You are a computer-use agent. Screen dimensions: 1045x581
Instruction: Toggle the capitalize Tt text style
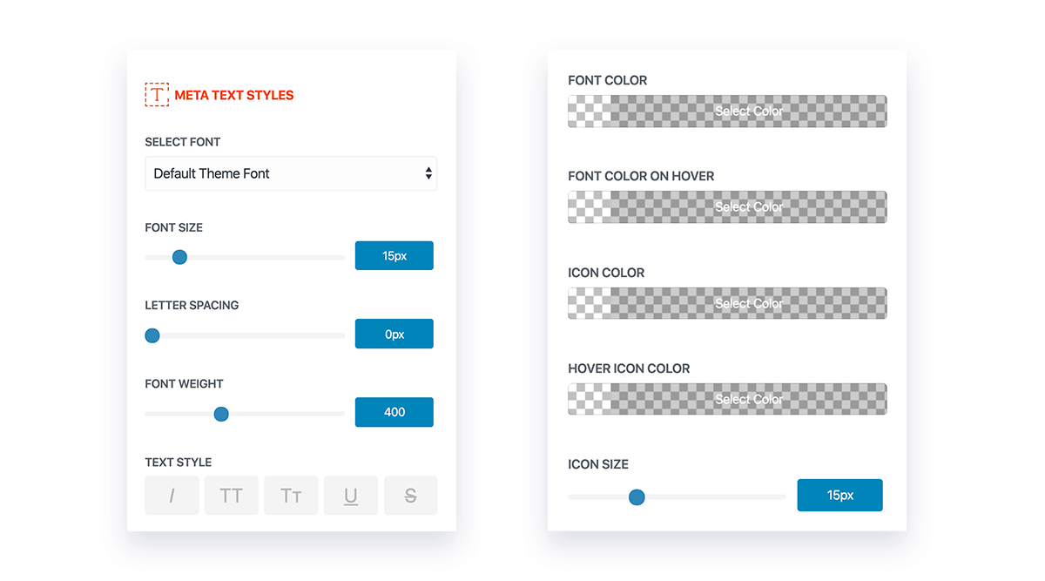pos(291,496)
